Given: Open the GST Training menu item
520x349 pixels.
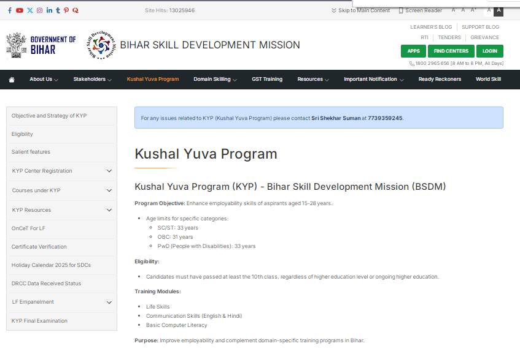Looking at the screenshot, I should (x=267, y=80).
